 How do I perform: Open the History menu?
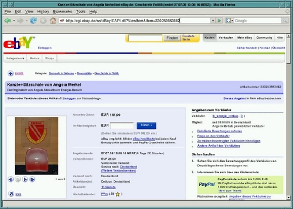click(x=43, y=12)
